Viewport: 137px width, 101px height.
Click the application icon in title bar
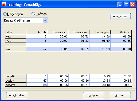click(x=4, y=4)
